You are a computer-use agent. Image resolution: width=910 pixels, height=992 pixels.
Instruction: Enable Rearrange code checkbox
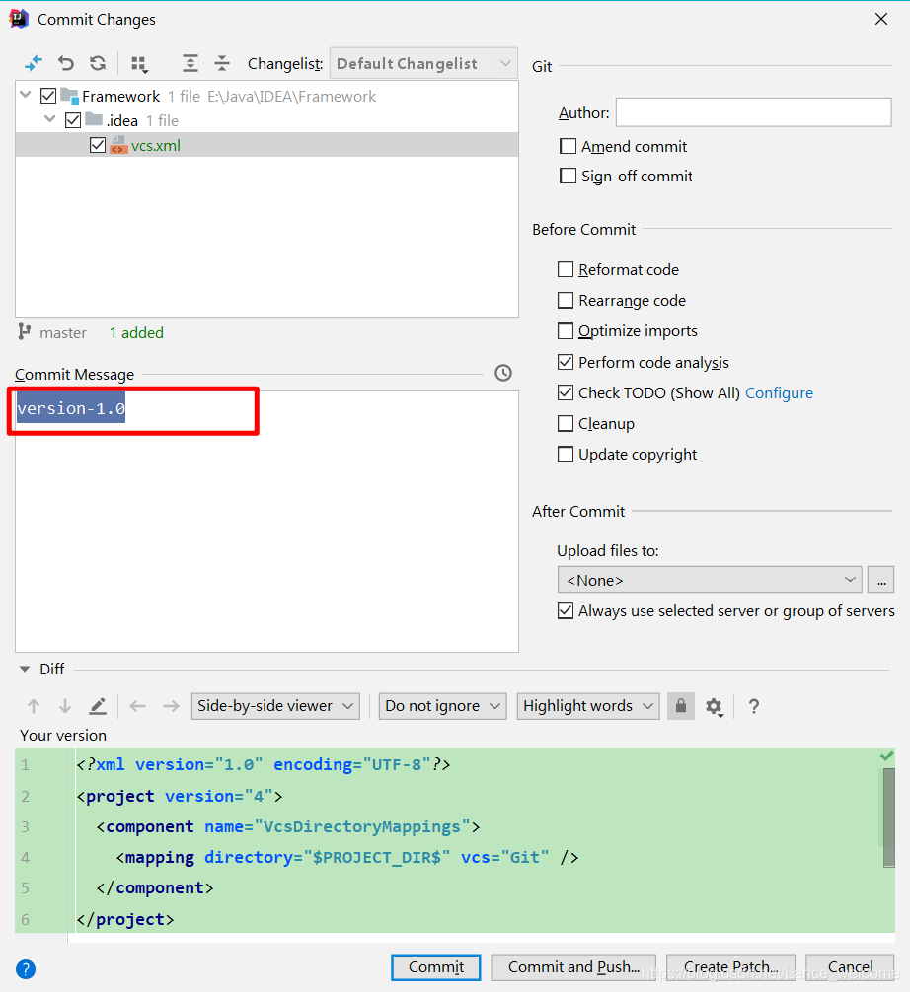point(566,300)
